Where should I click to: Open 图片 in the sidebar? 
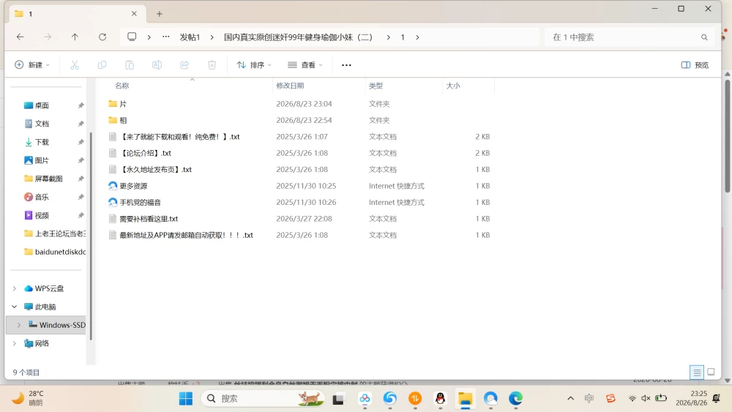(42, 160)
